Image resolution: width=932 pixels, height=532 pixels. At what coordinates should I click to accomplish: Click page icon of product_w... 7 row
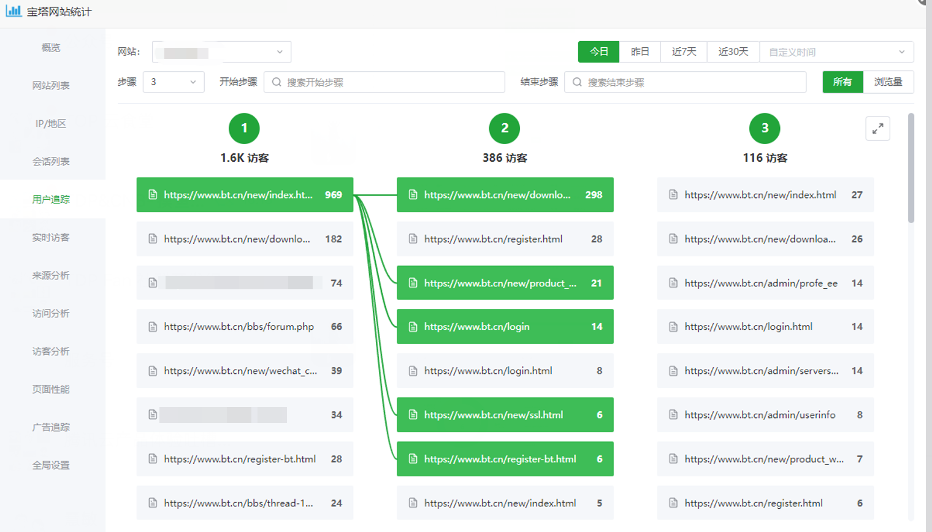(x=673, y=459)
